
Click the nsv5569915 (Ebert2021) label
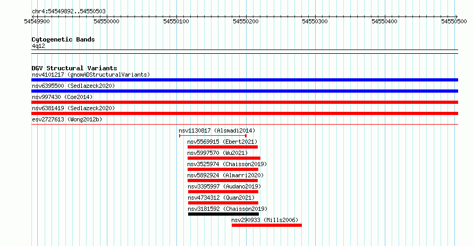click(222, 142)
